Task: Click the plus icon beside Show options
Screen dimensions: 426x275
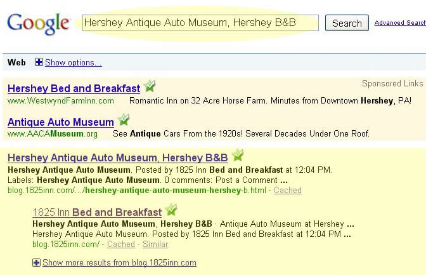Action: (39, 62)
